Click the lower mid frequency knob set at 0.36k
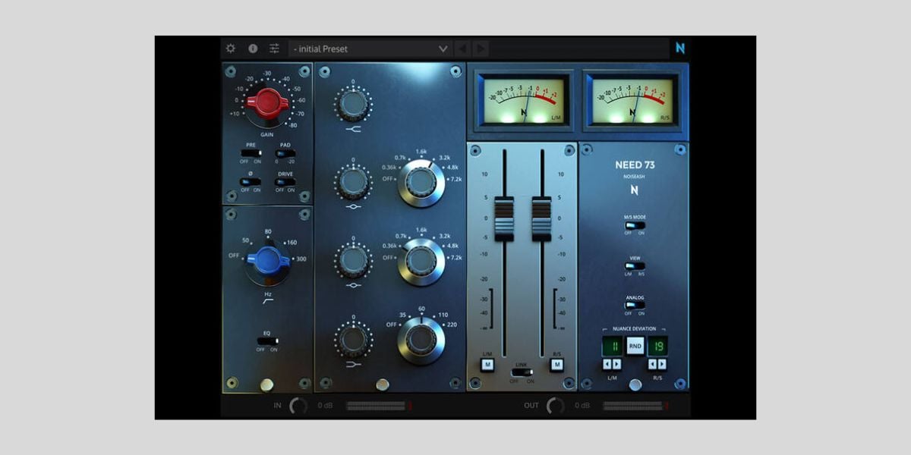The width and height of the screenshot is (911, 455). point(421,262)
